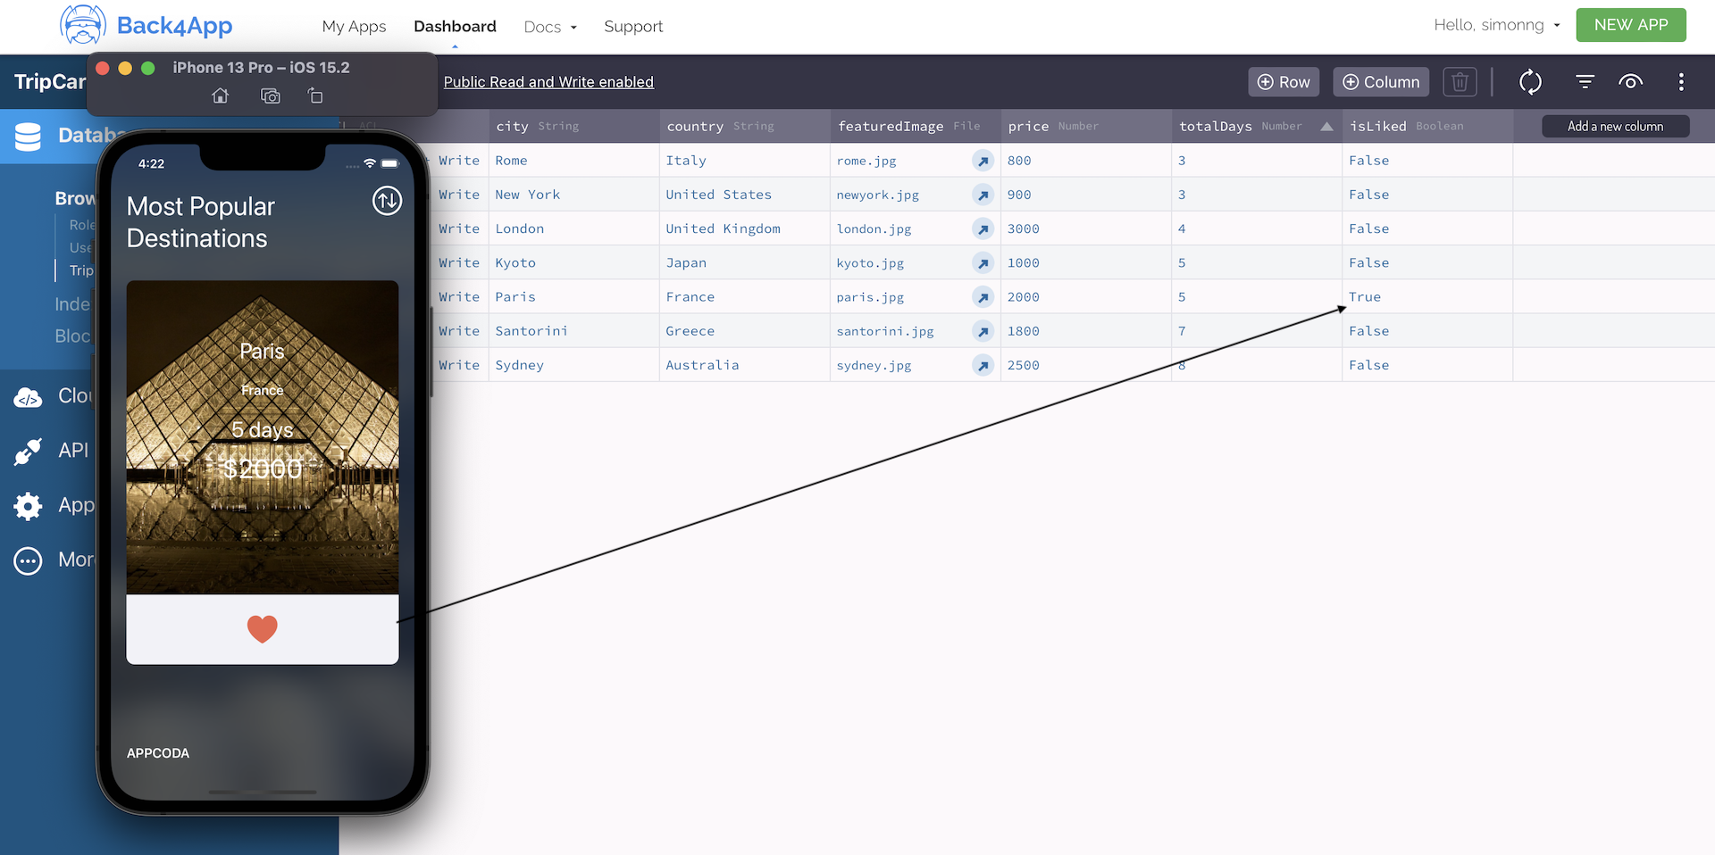The width and height of the screenshot is (1715, 855).
Task: Go to My Apps menu
Action: tap(354, 27)
